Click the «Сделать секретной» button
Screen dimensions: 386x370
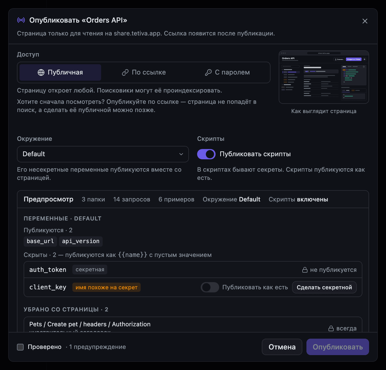(324, 287)
